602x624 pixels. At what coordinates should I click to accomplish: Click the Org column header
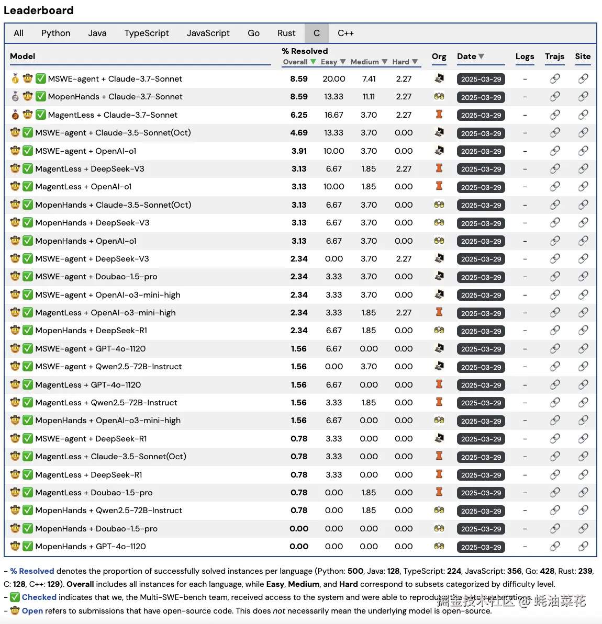click(439, 56)
